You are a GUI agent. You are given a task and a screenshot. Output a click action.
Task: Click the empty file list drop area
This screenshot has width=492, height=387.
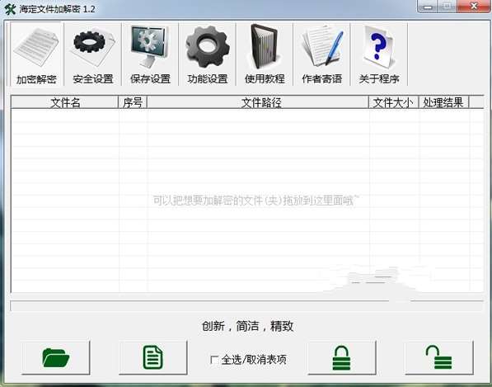(x=247, y=201)
